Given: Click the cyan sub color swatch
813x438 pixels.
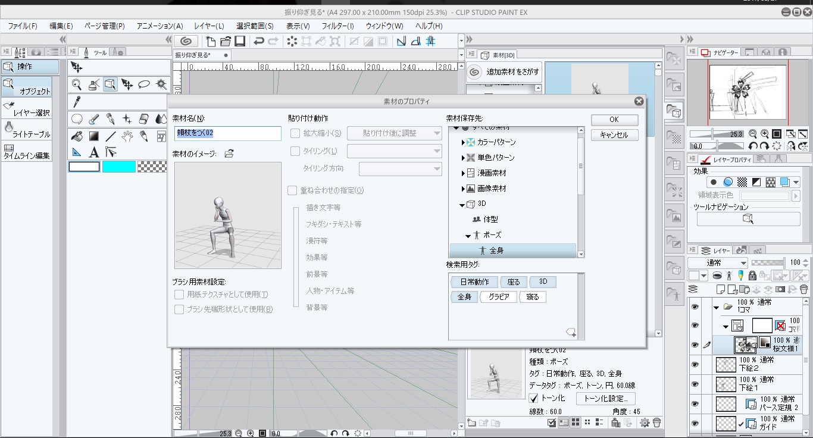Looking at the screenshot, I should 118,167.
